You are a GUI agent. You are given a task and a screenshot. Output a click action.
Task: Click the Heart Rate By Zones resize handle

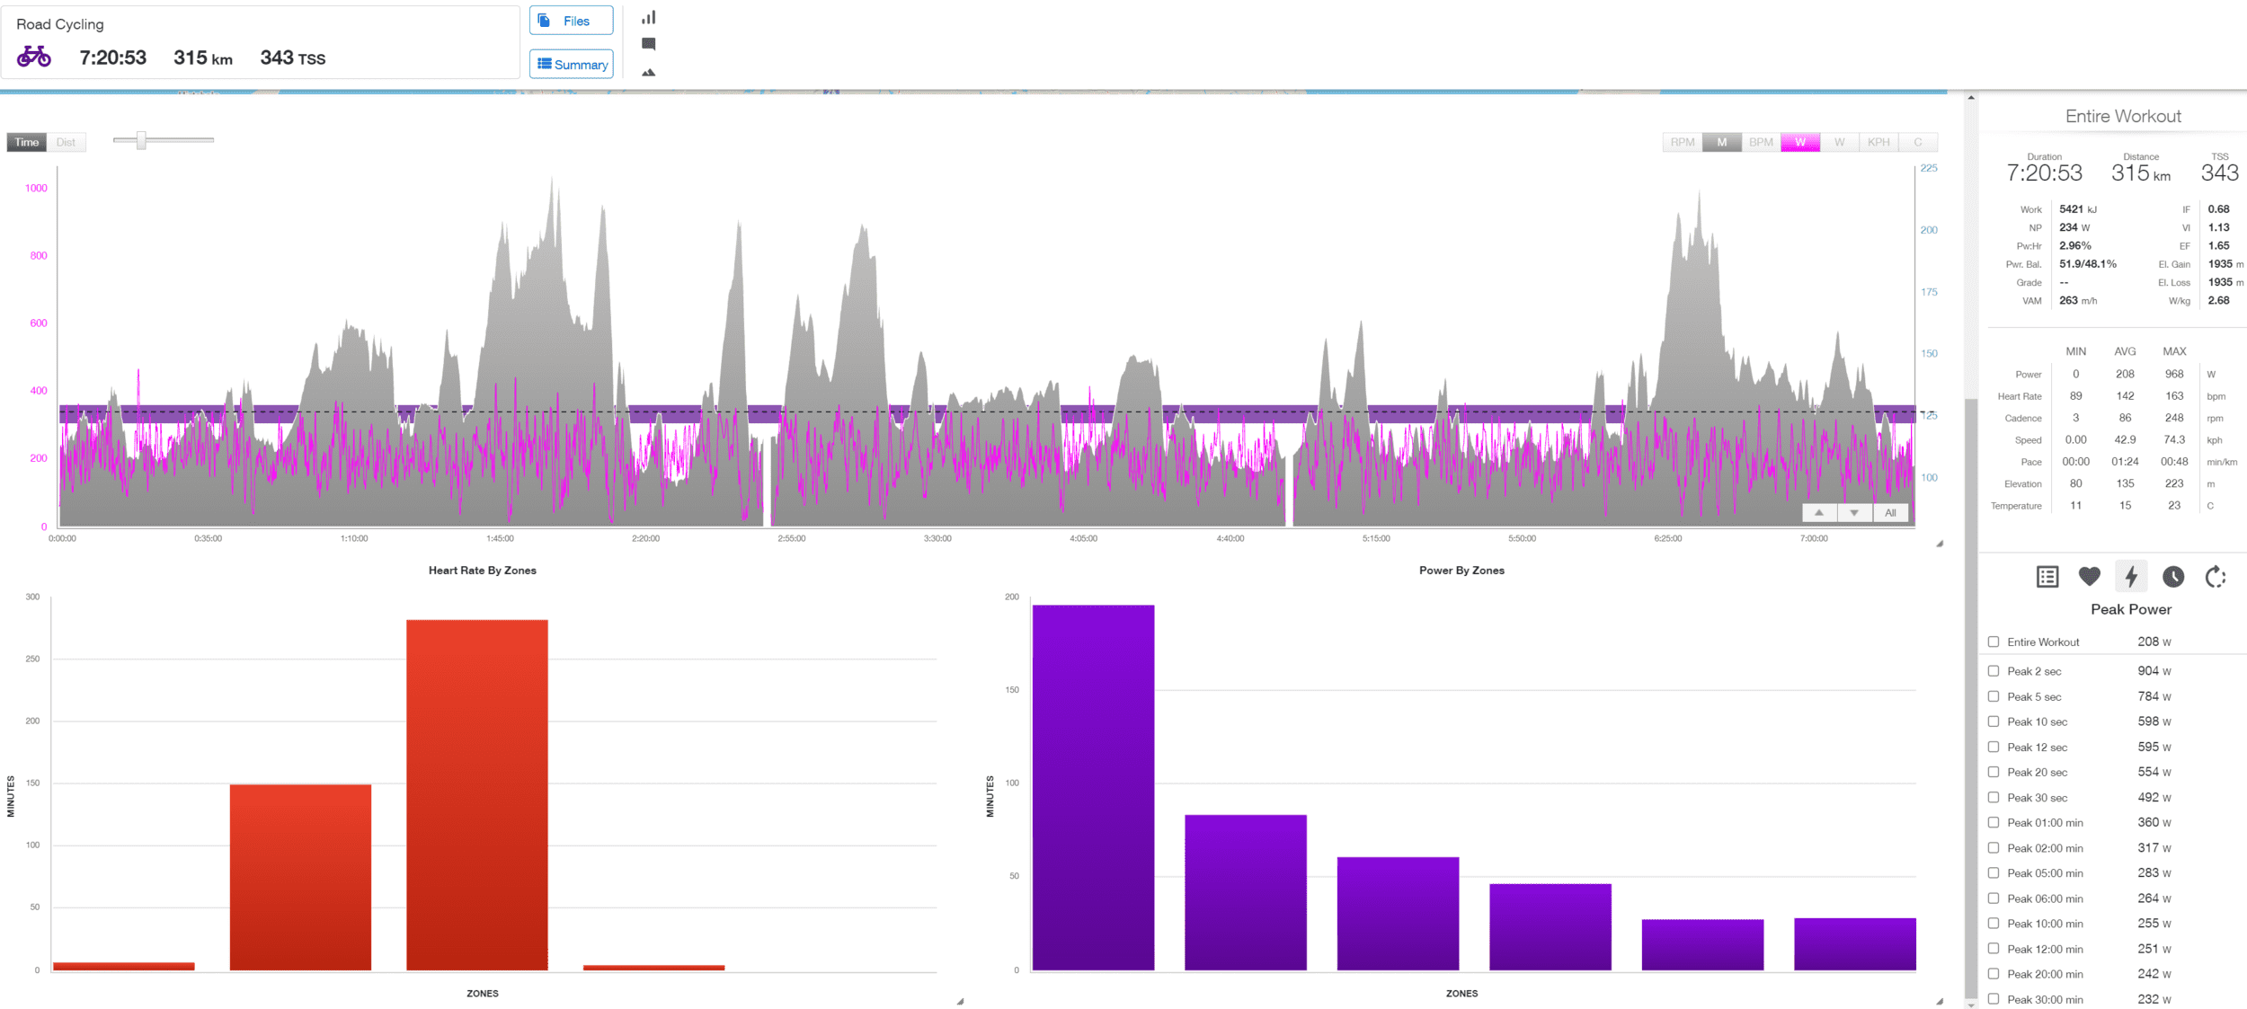point(960,1001)
